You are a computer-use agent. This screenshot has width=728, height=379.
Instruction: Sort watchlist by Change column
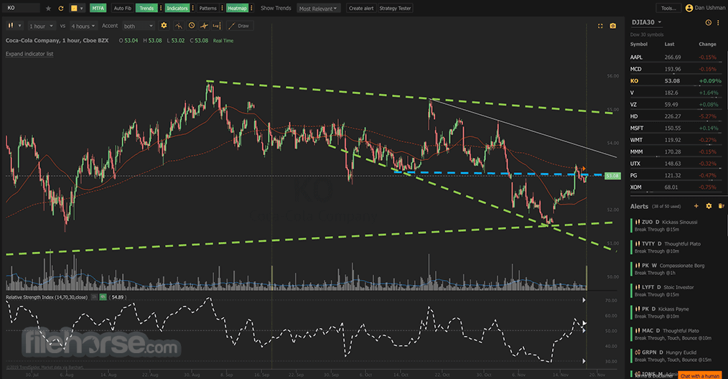707,44
